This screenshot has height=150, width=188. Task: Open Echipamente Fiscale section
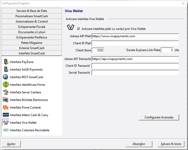coord(32,27)
